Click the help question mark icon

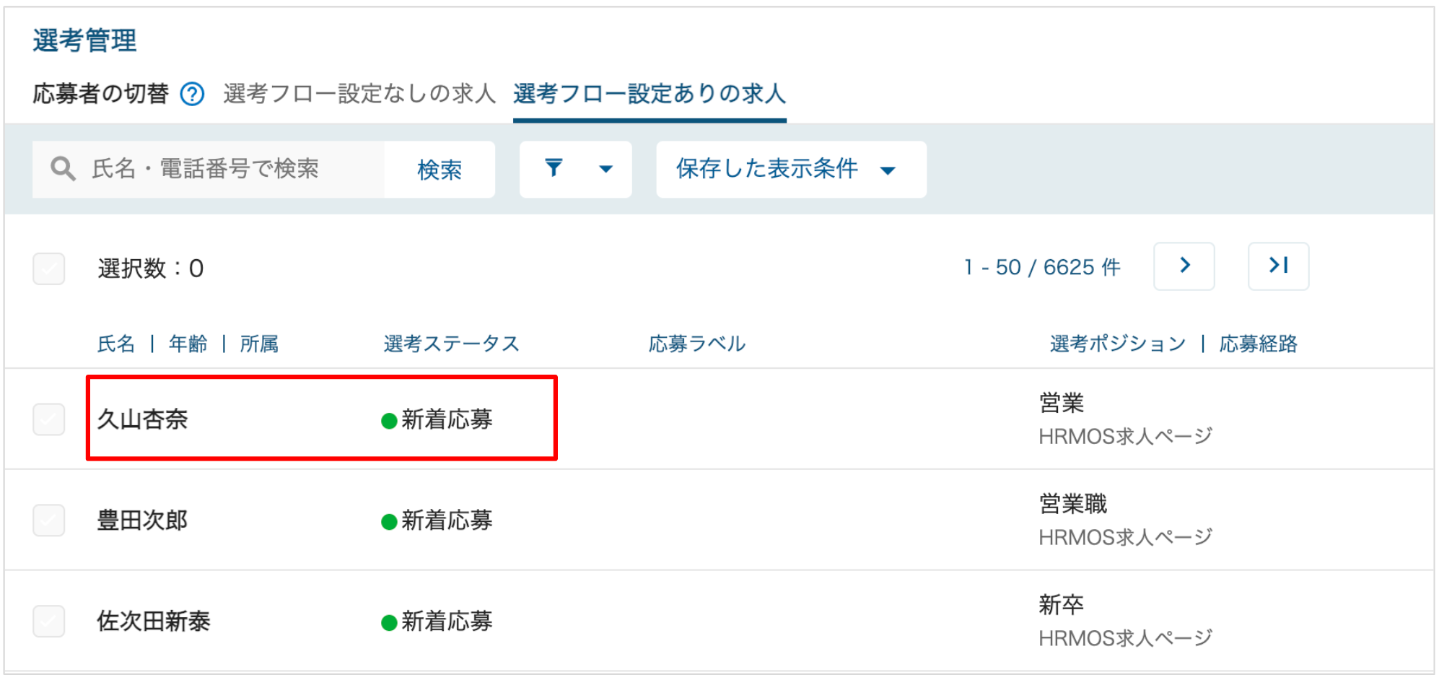192,95
